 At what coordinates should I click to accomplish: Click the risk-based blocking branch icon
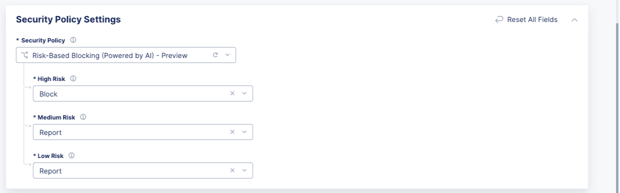[x=25, y=55]
